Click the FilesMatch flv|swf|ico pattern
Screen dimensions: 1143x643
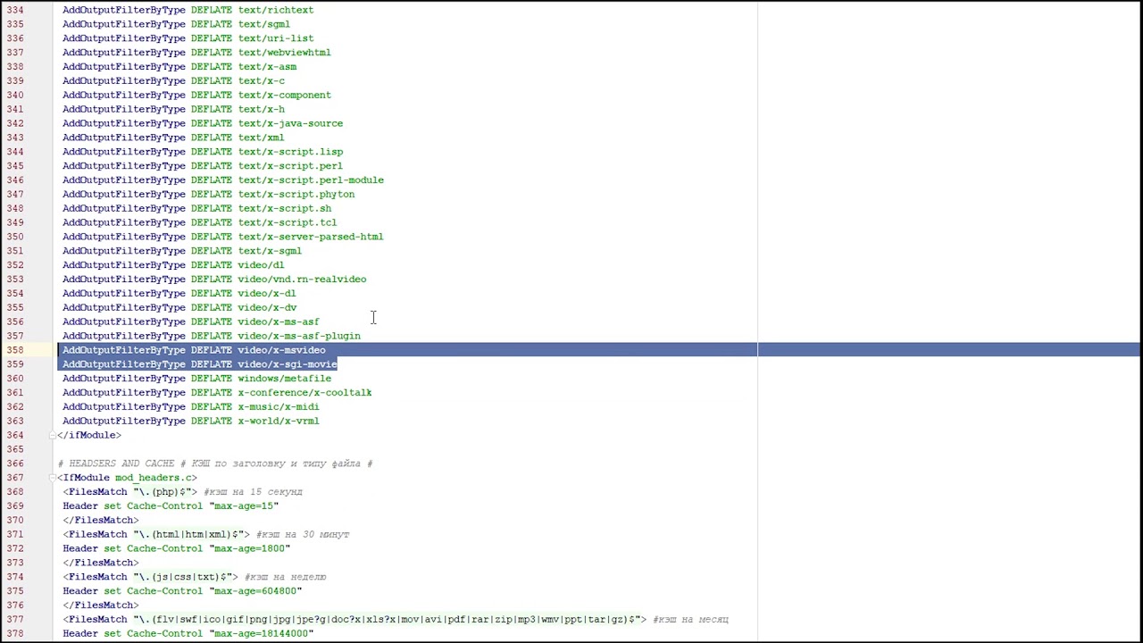point(387,619)
